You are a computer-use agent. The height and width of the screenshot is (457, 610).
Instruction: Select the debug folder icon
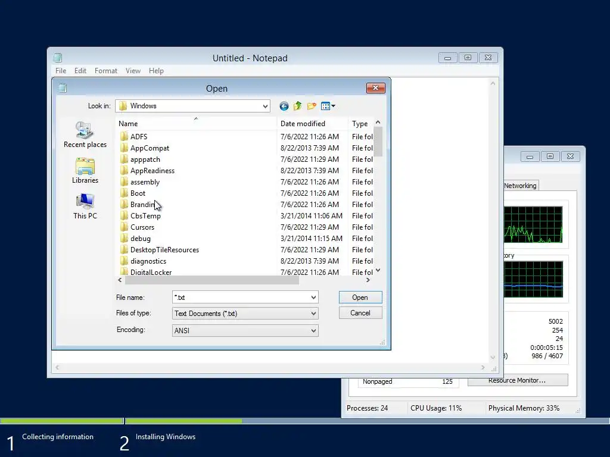[x=124, y=238]
